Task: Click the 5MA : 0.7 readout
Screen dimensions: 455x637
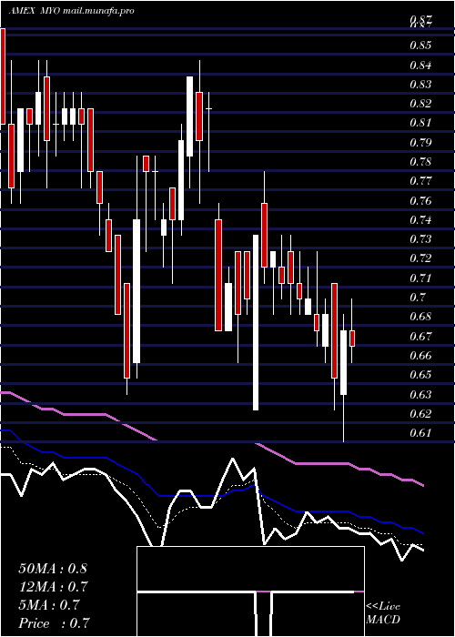Action: 49,605
